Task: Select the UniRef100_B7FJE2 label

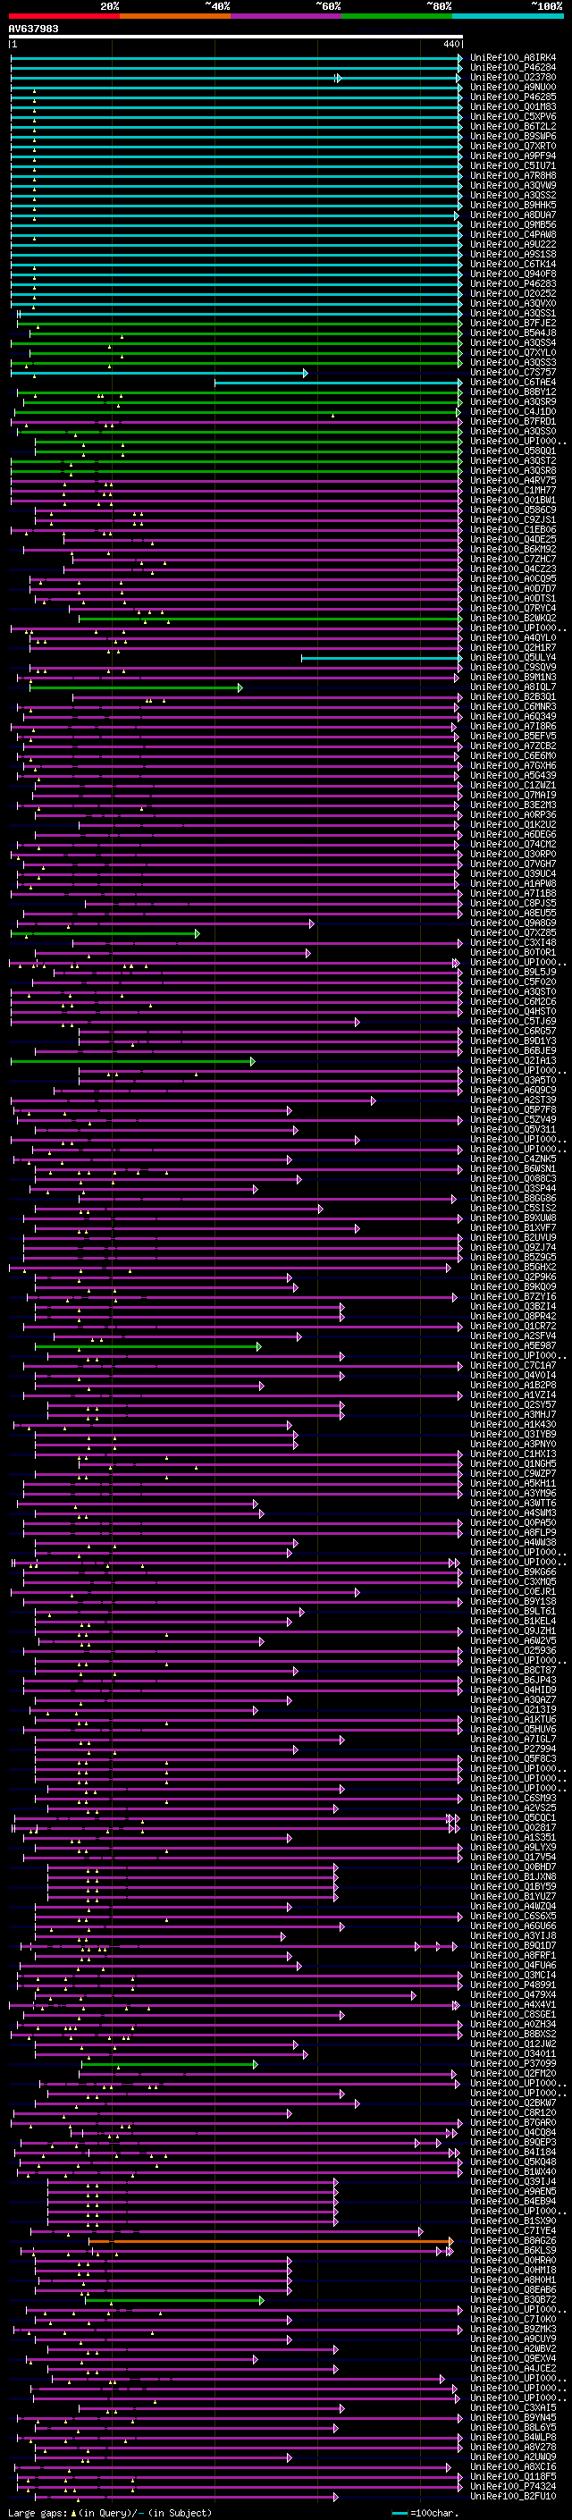Action: [513, 323]
